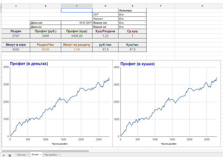223x157 pixels.
Task: Click the selected empty cell in column C
Action: (77, 11)
